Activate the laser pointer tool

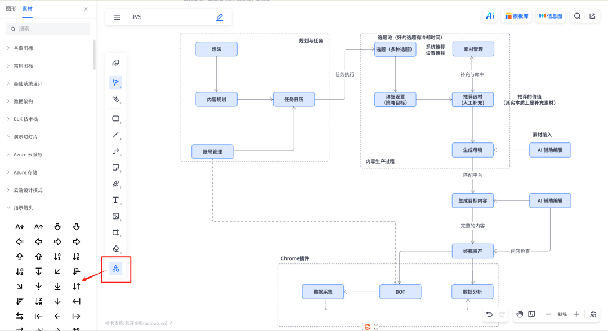coord(115,99)
